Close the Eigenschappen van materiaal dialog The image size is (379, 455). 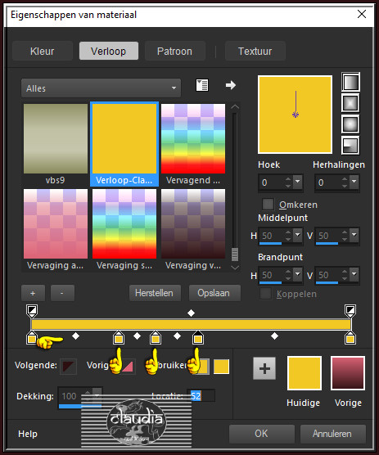coord(362,14)
